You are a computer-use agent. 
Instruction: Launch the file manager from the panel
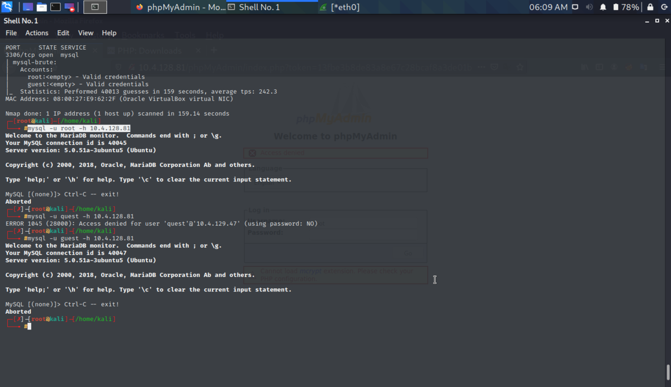click(42, 7)
